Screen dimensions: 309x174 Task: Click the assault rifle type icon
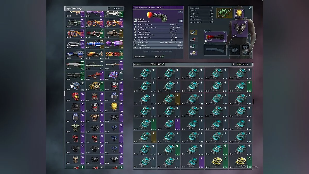(x=180, y=12)
